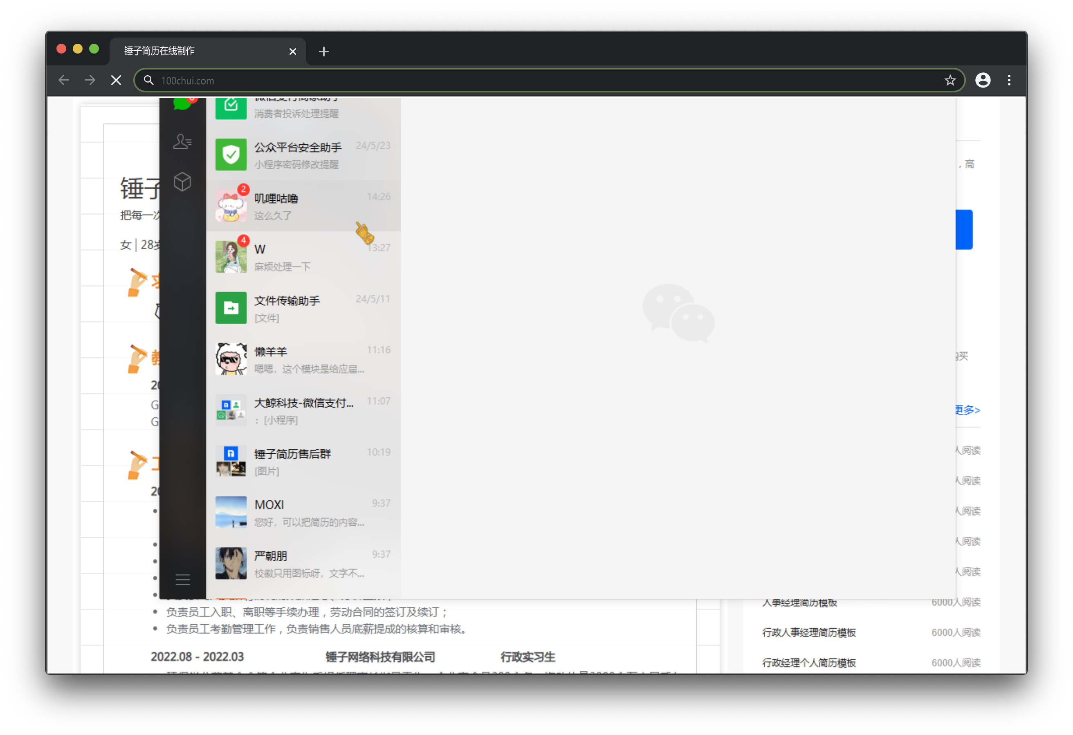This screenshot has height=735, width=1073.
Task: Open the 懒羊羊 conversation
Action: click(303, 359)
